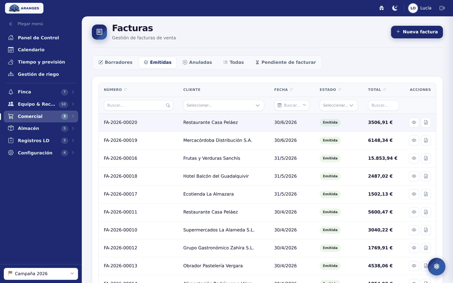Open the Cliente filter dropdown
Image resolution: width=453 pixels, height=283 pixels.
[224, 105]
